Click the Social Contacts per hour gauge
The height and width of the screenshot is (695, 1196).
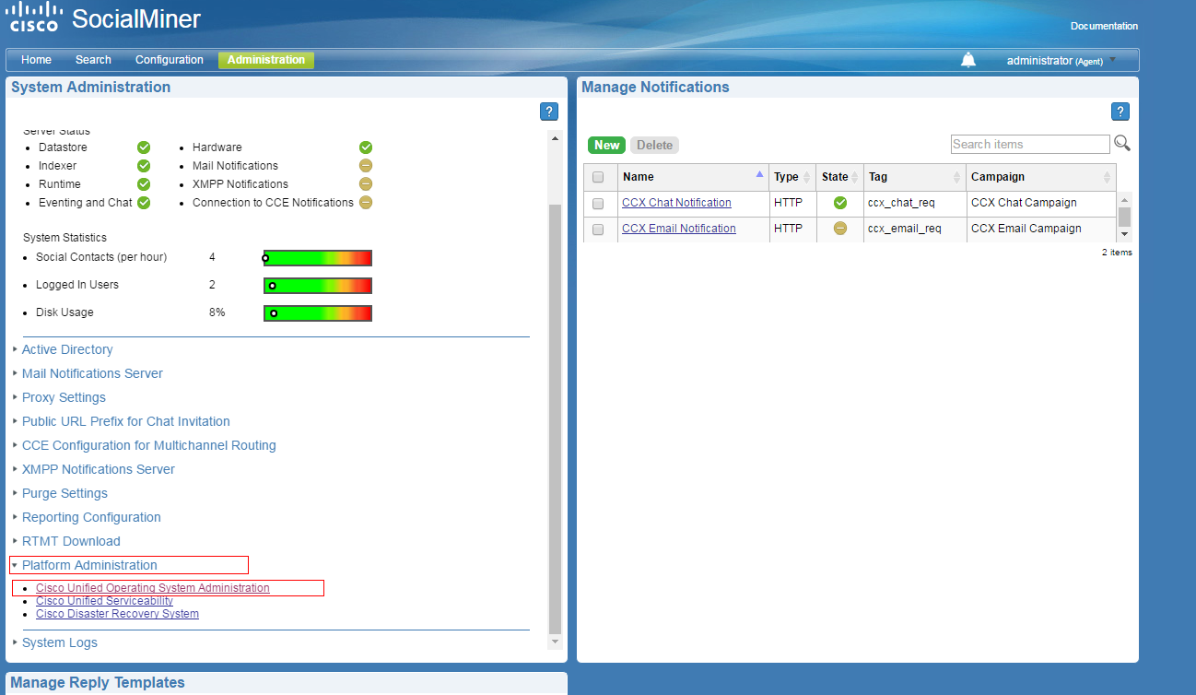coord(317,258)
